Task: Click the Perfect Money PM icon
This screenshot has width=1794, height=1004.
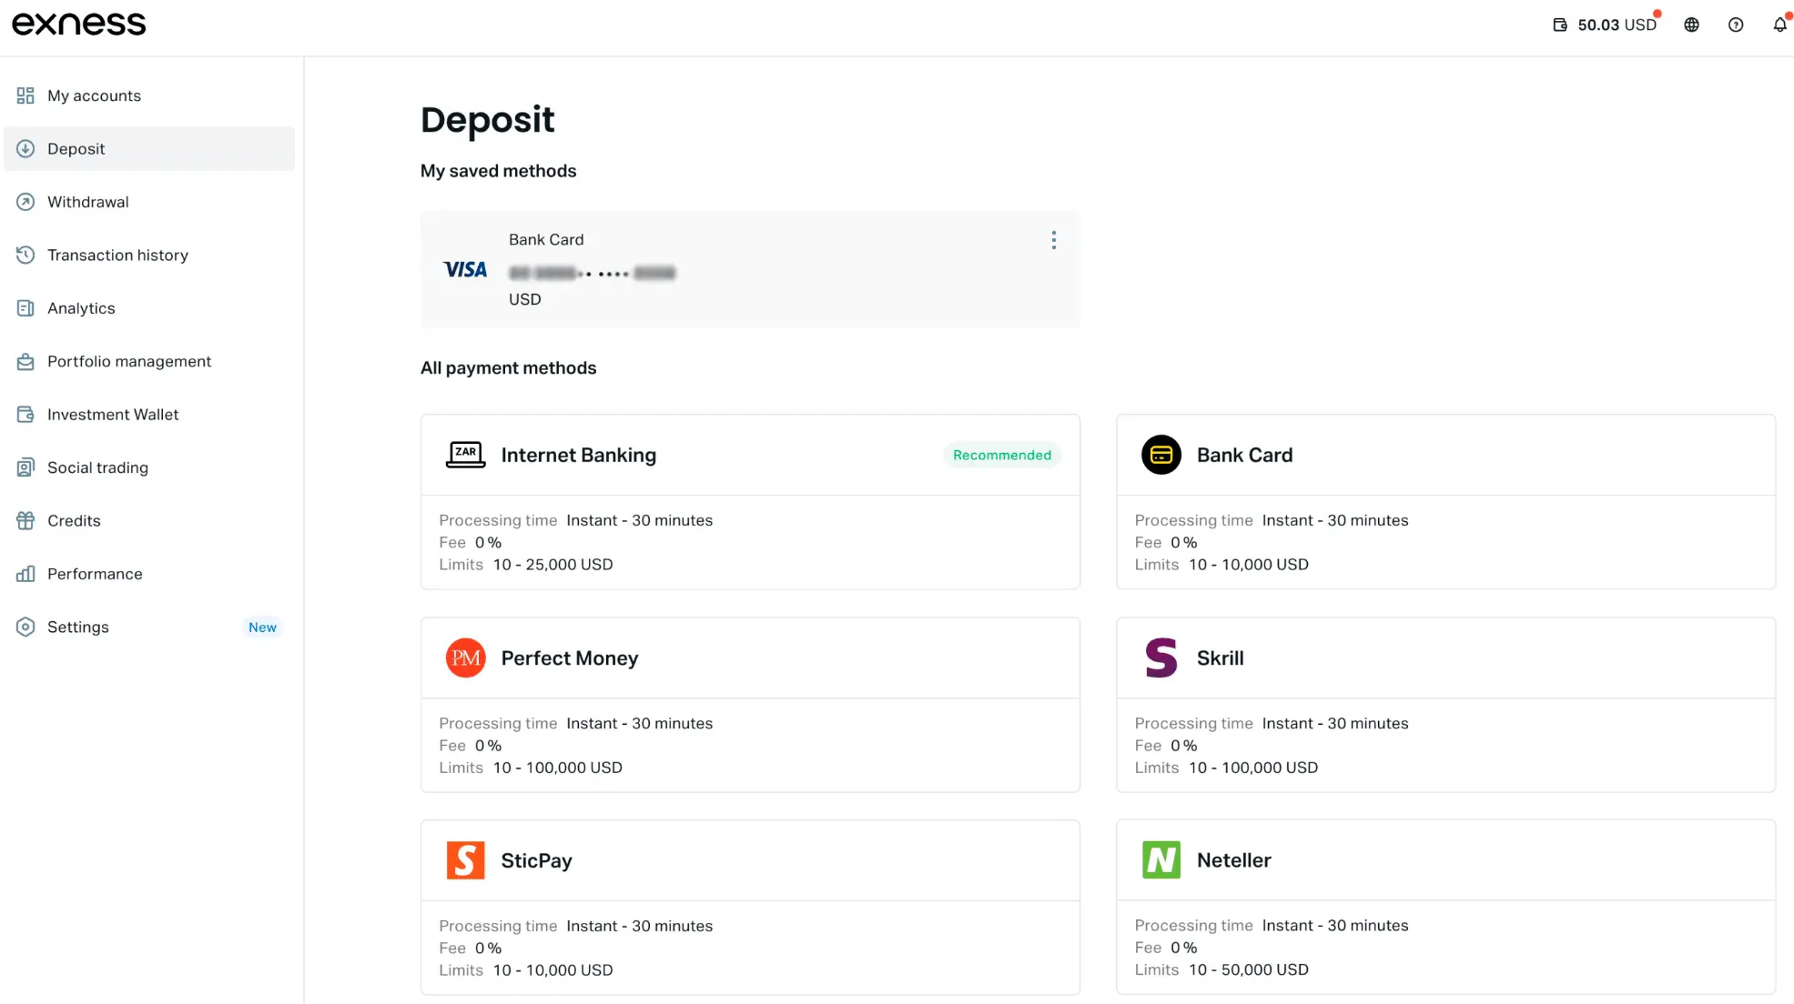Action: coord(465,658)
